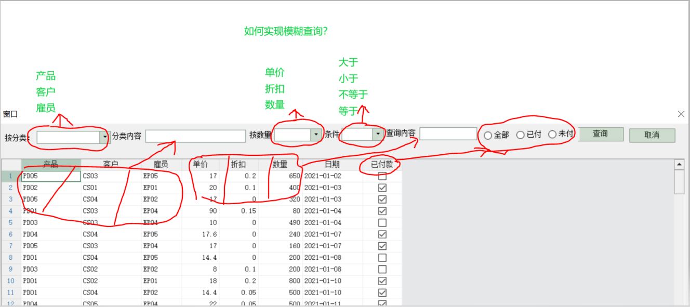Select row number 6 header
The height and width of the screenshot is (307, 690).
tap(10, 234)
